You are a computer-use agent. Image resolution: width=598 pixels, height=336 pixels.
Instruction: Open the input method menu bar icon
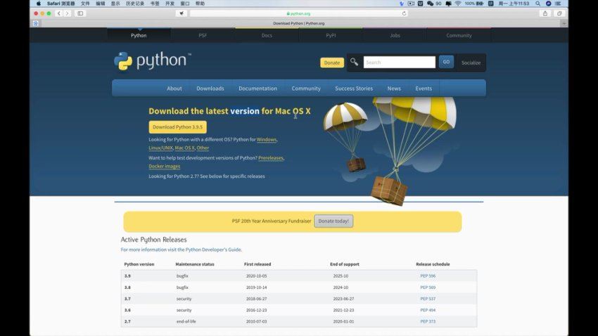click(491, 4)
